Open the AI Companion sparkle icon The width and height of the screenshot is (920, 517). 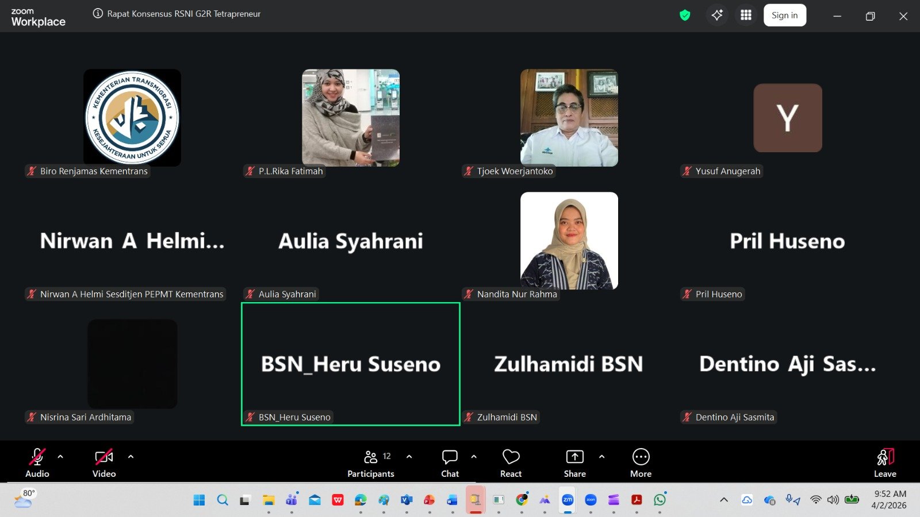click(717, 16)
